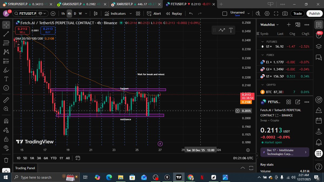Toggle lock all drawing tools
Image resolution: width=324 pixels, height=182 pixels.
(x=6, y=139)
